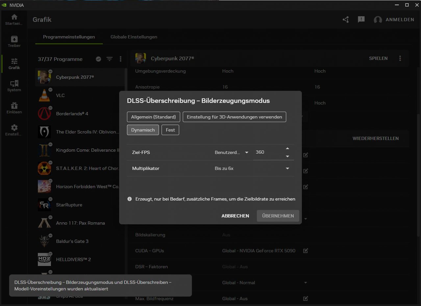Image resolution: width=421 pixels, height=306 pixels.
Task: Click the share icon in header
Action: tap(346, 20)
